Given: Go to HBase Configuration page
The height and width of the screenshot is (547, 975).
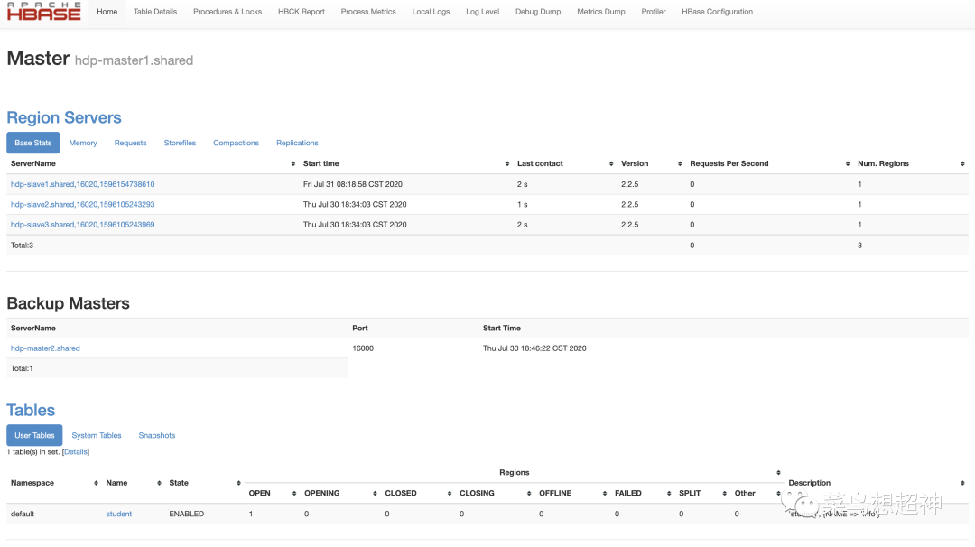Looking at the screenshot, I should pyautogui.click(x=717, y=12).
